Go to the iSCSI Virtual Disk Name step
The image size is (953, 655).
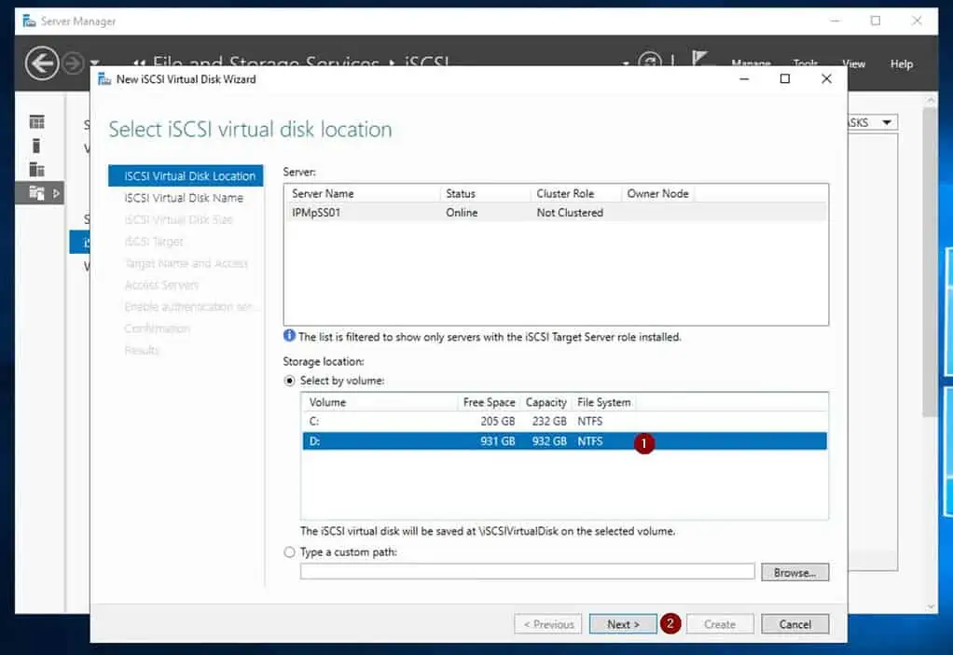point(186,198)
